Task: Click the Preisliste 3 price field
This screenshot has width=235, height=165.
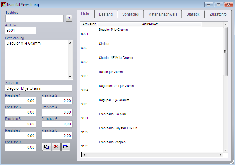Action: tap(21, 112)
